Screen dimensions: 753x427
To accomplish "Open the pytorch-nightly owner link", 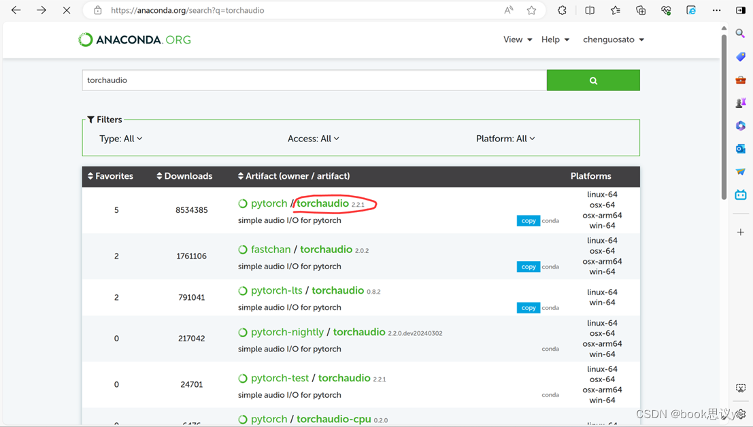I will click(287, 332).
